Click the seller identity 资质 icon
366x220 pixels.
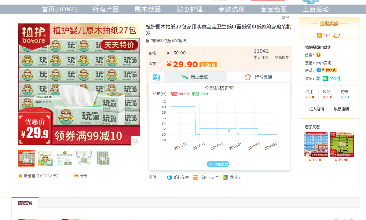pyautogui.click(x=319, y=79)
